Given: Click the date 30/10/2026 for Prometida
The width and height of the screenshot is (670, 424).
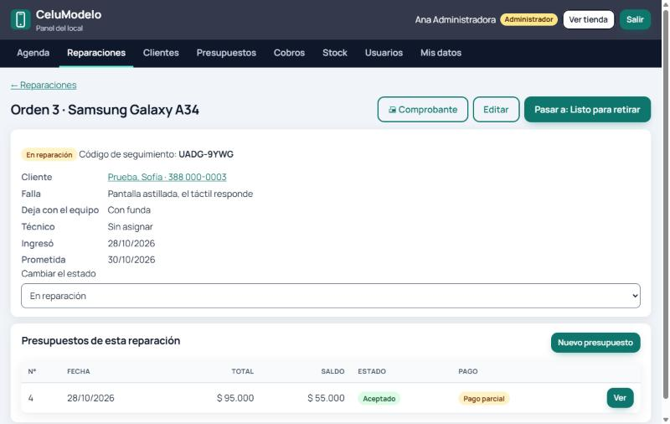Looking at the screenshot, I should 131,260.
